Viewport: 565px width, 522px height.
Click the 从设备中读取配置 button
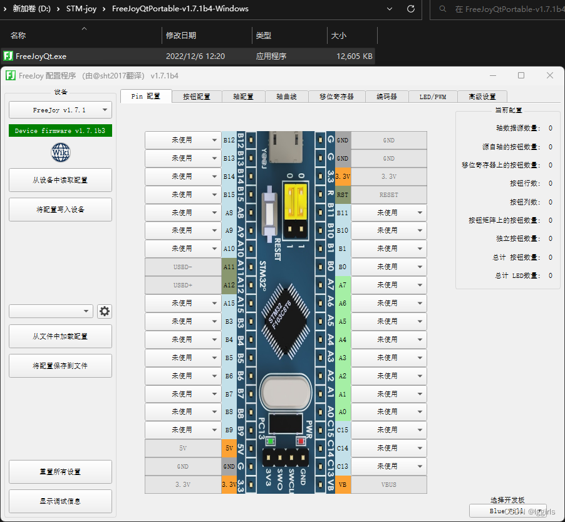pos(60,180)
